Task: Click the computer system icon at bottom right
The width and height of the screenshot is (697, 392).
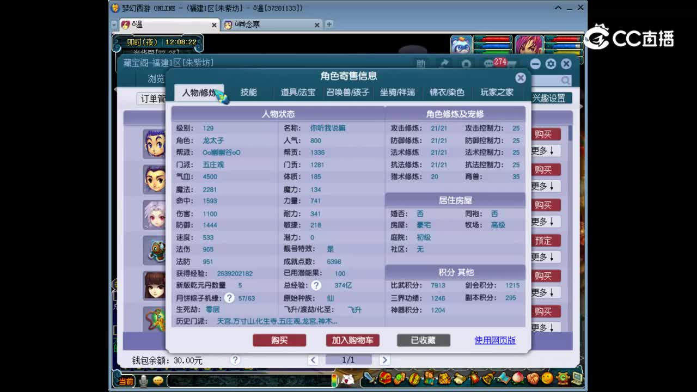Action: coord(577,378)
